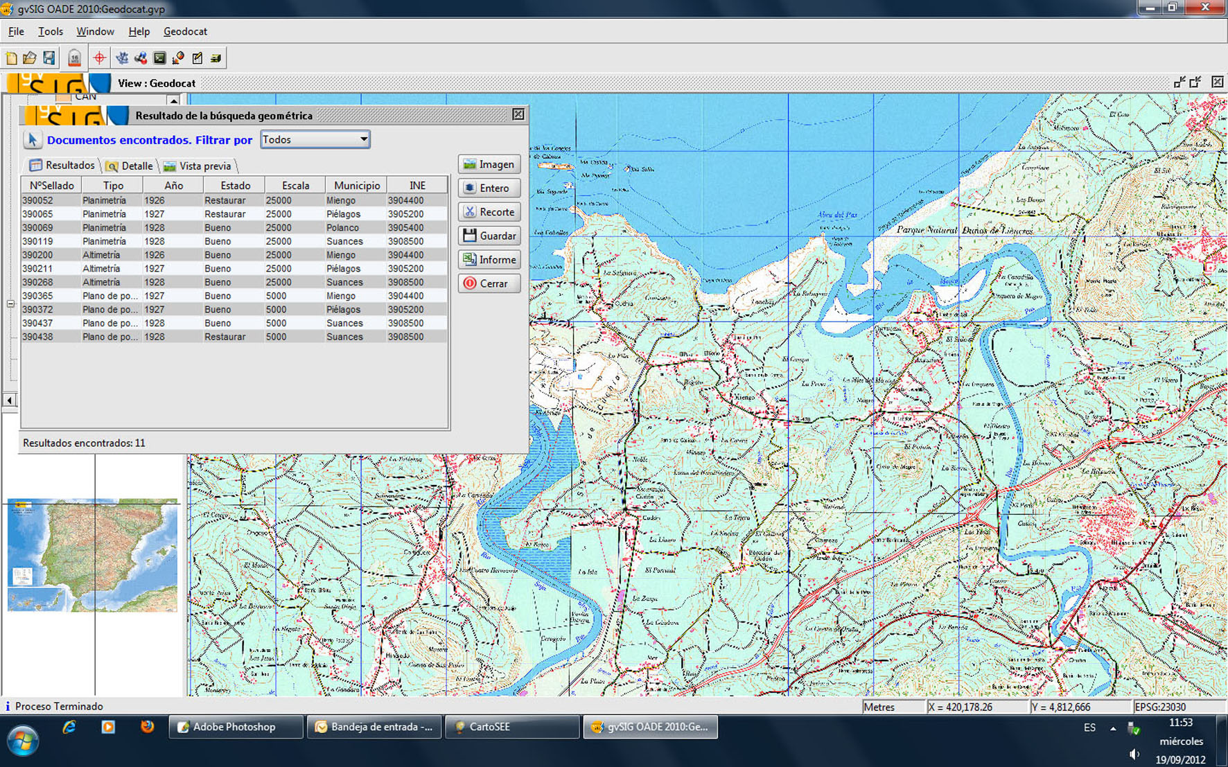
Task: Click the pointer arrow icon beside Documentos encontrados
Action: (x=32, y=139)
